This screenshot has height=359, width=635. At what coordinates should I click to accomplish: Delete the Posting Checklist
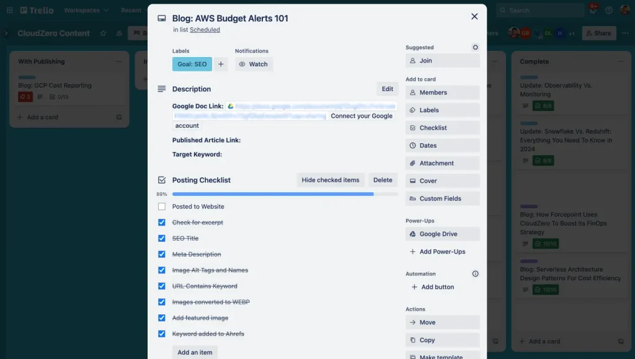pyautogui.click(x=383, y=180)
